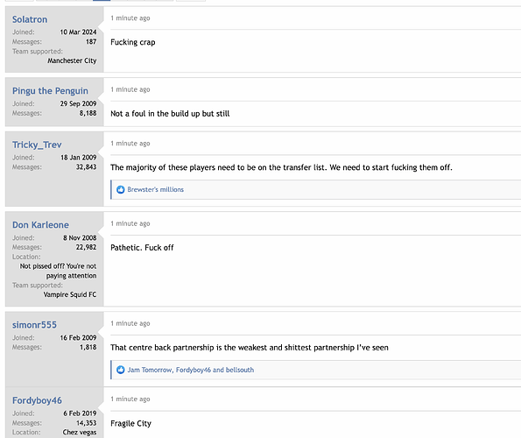This screenshot has width=521, height=438.
Task: Click the like icon beside Jam Tomorrow
Action: point(120,370)
